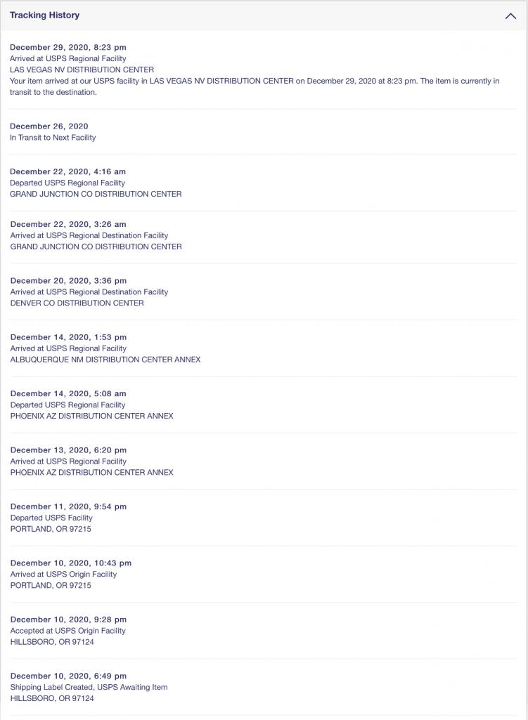This screenshot has width=528, height=720.
Task: Click the top GRAND JUNCTION CO DISTRIBUTION CENTER line
Action: (x=96, y=195)
